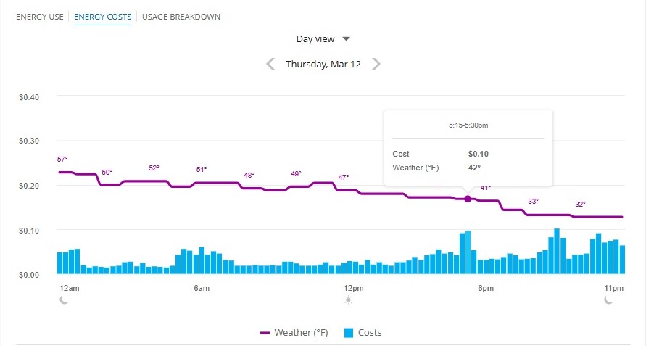Select the Energy Costs tab
Screen dimensions: 646x346
click(x=102, y=16)
